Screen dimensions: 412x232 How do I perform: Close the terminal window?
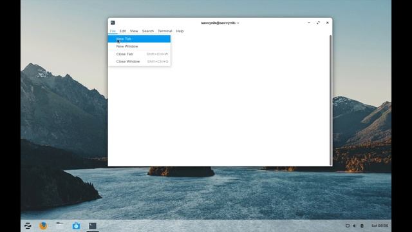pos(328,23)
